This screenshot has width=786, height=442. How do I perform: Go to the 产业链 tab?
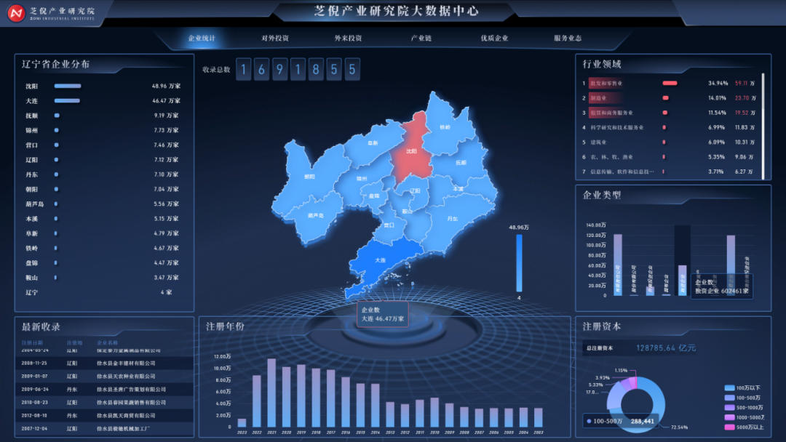[x=421, y=38]
